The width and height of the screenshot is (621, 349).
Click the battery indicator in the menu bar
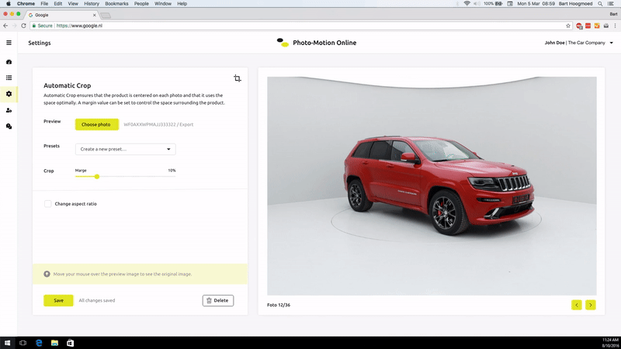pos(494,4)
